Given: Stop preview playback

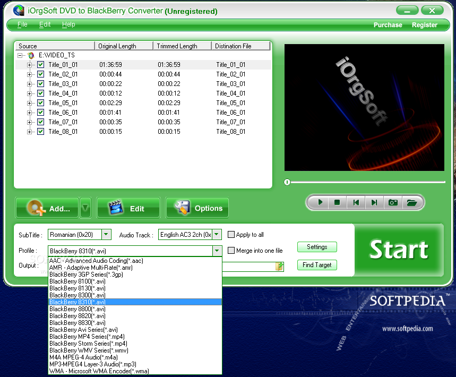Looking at the screenshot, I should (337, 202).
